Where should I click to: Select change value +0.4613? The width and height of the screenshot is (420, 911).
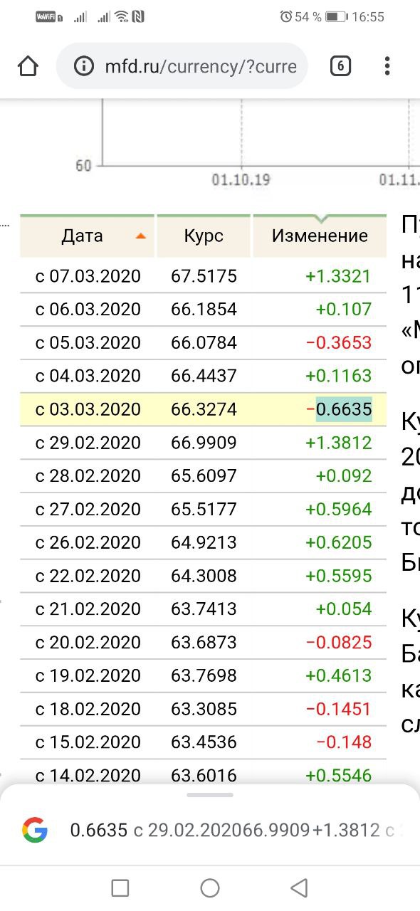click(338, 675)
